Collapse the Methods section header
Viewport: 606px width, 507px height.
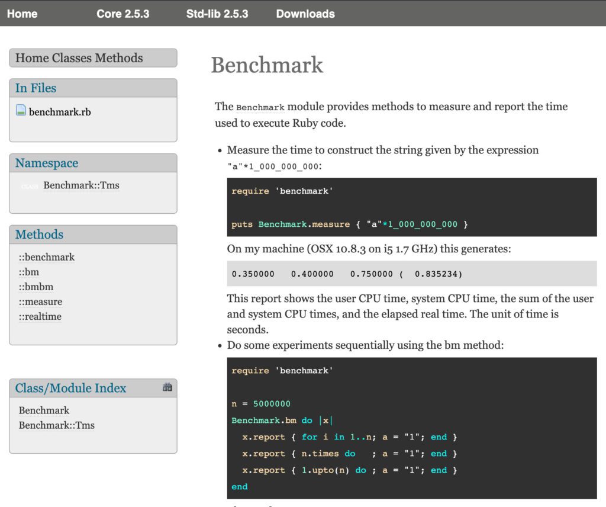39,235
